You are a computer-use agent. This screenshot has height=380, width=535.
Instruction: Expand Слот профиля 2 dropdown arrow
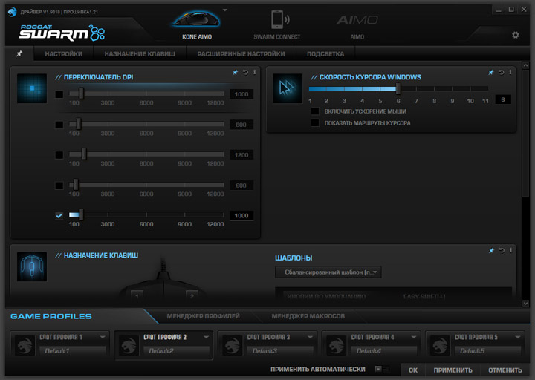[x=206, y=337]
